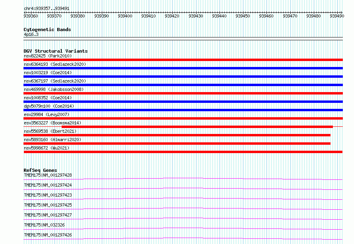This screenshot has height=244, width=354.
Task: Click the esv3563227 (Boomsma2014) label
Action: pyautogui.click(x=53, y=123)
